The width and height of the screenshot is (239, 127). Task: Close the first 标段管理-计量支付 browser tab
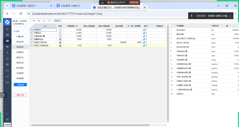pyautogui.click(x=51, y=6)
